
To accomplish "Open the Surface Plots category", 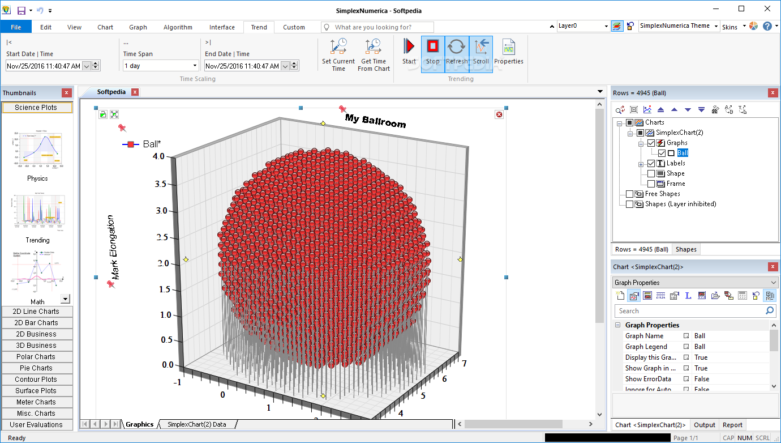I will click(37, 391).
